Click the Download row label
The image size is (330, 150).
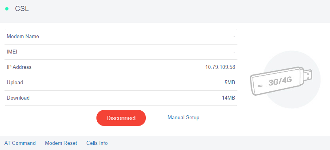[18, 98]
